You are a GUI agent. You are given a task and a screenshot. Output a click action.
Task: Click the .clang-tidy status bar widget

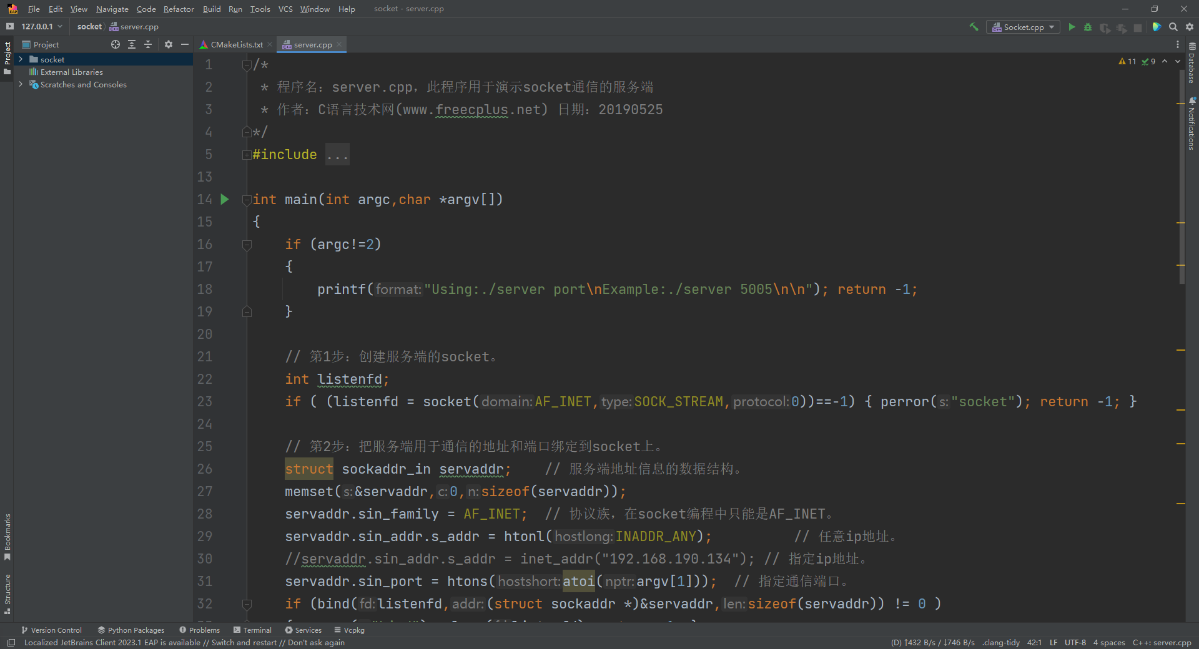pyautogui.click(x=1001, y=642)
